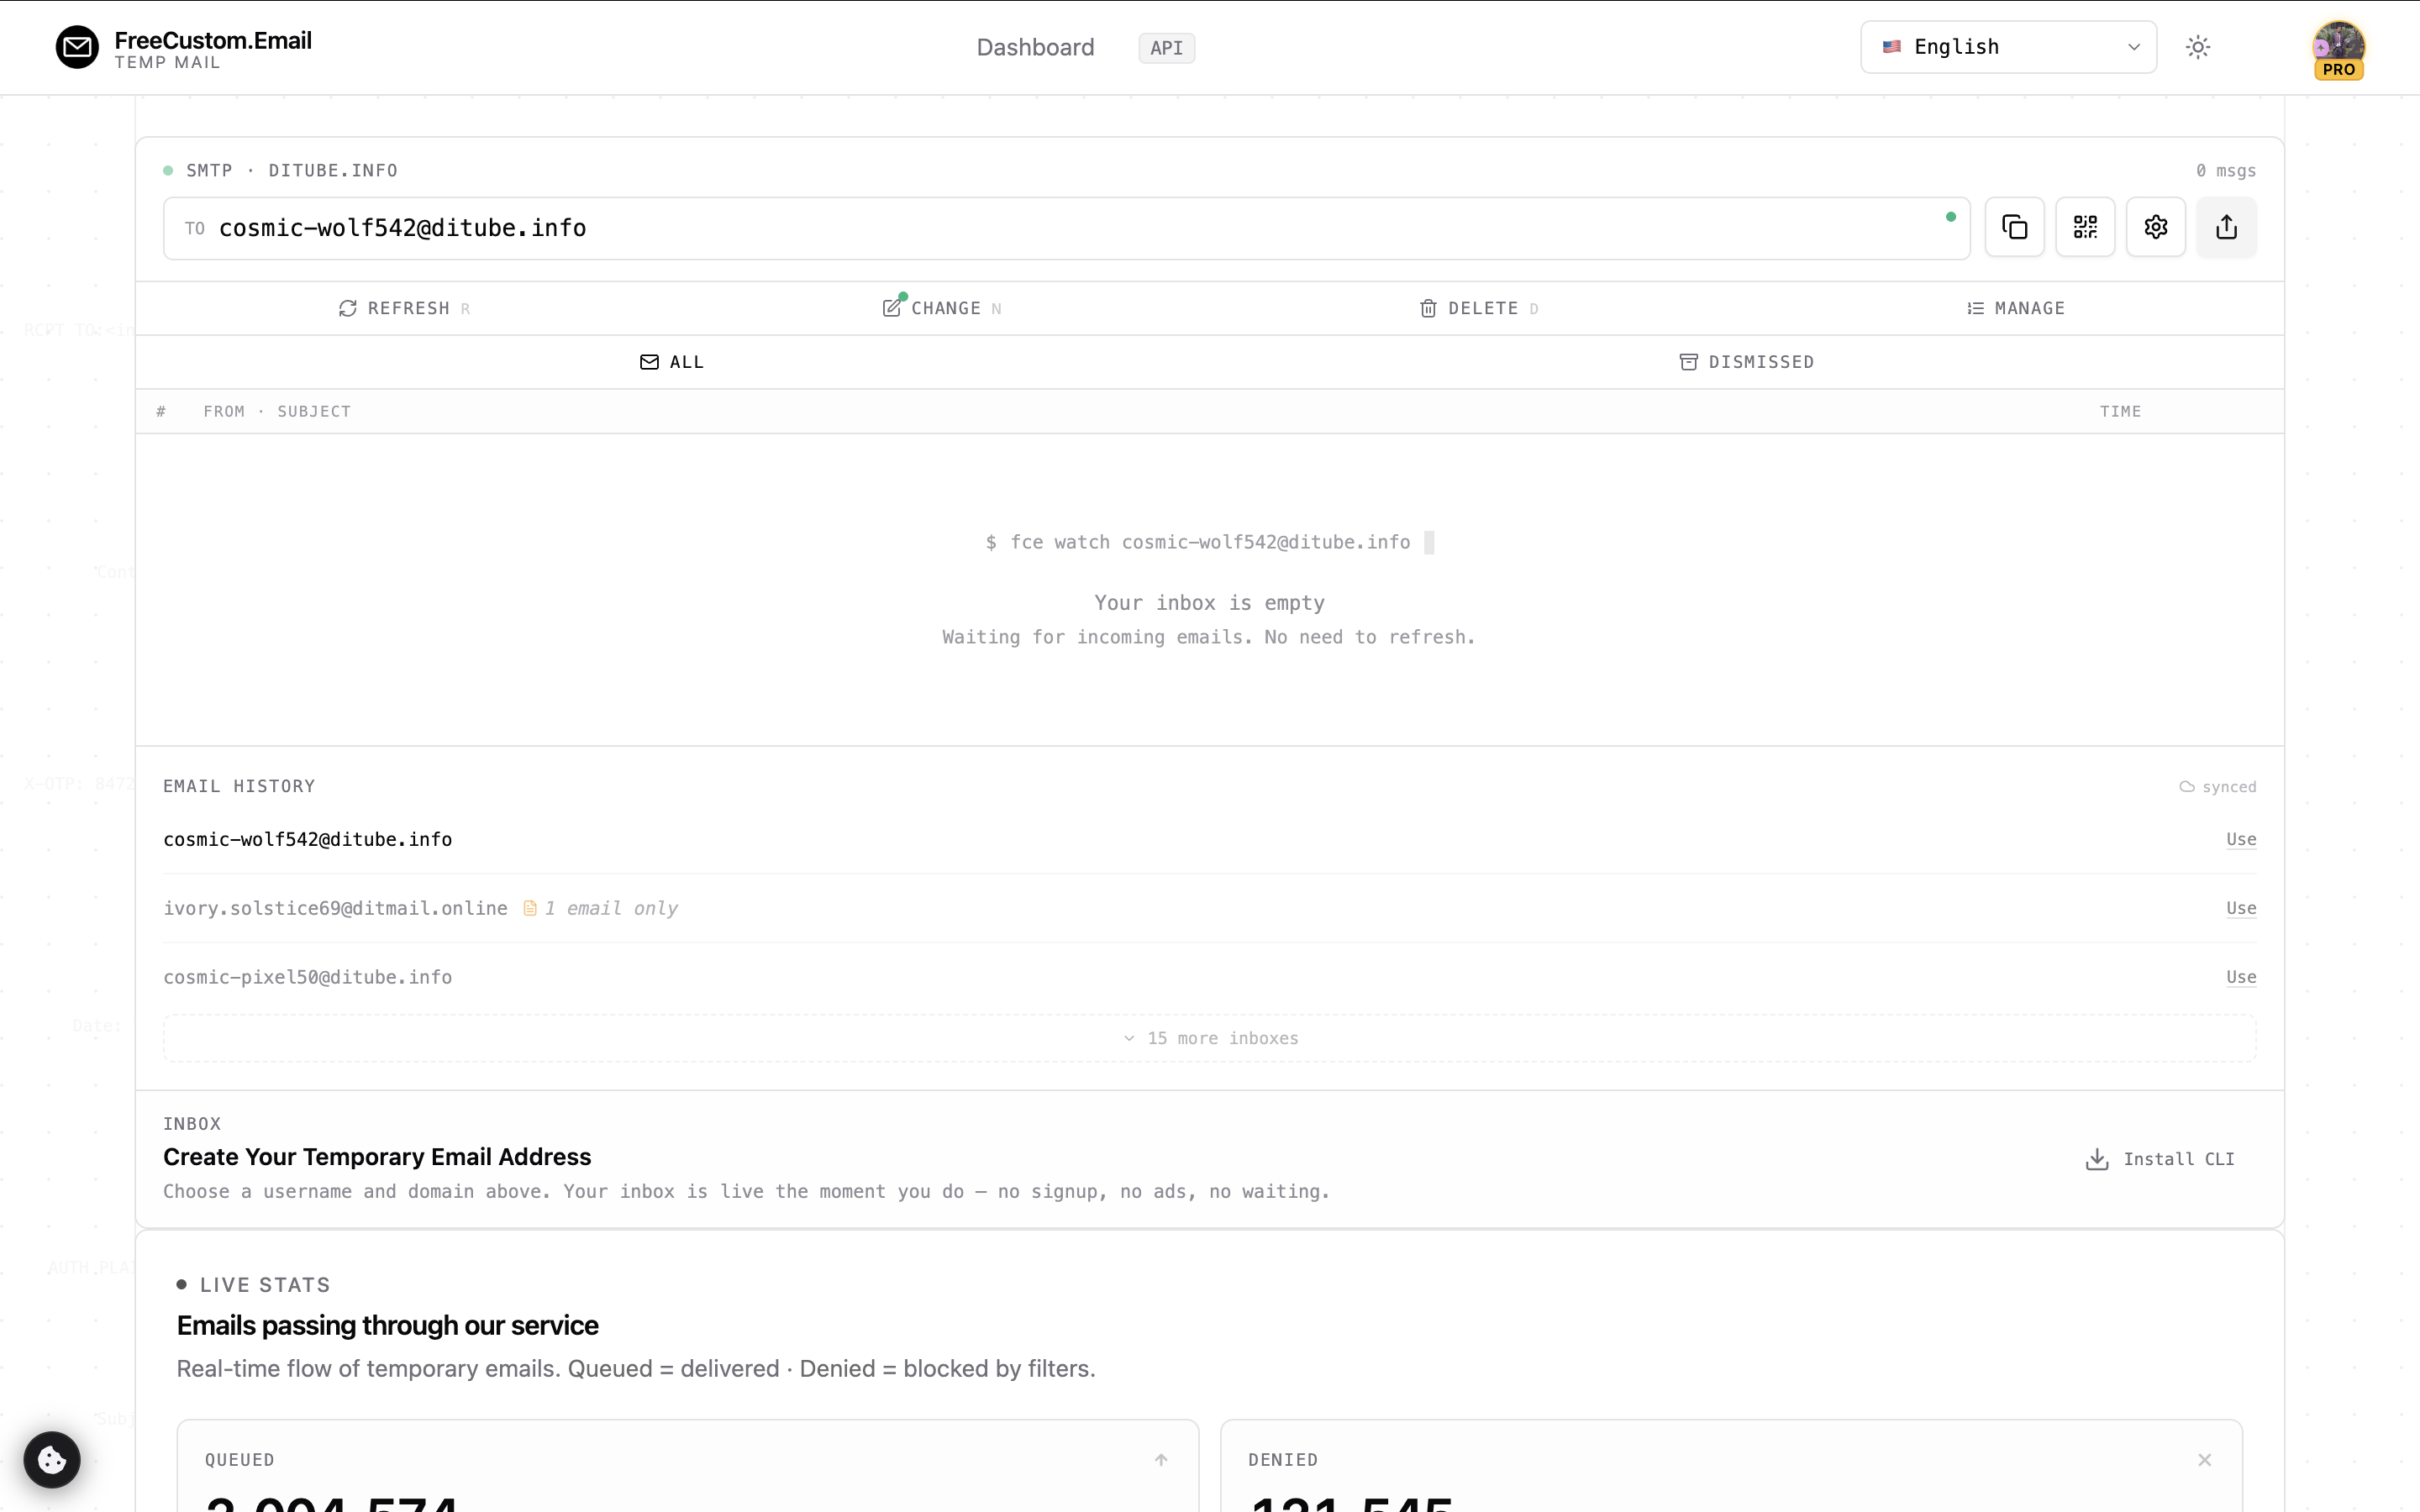Dismiss the Denied stats card
This screenshot has width=2420, height=1512.
pyautogui.click(x=2204, y=1460)
